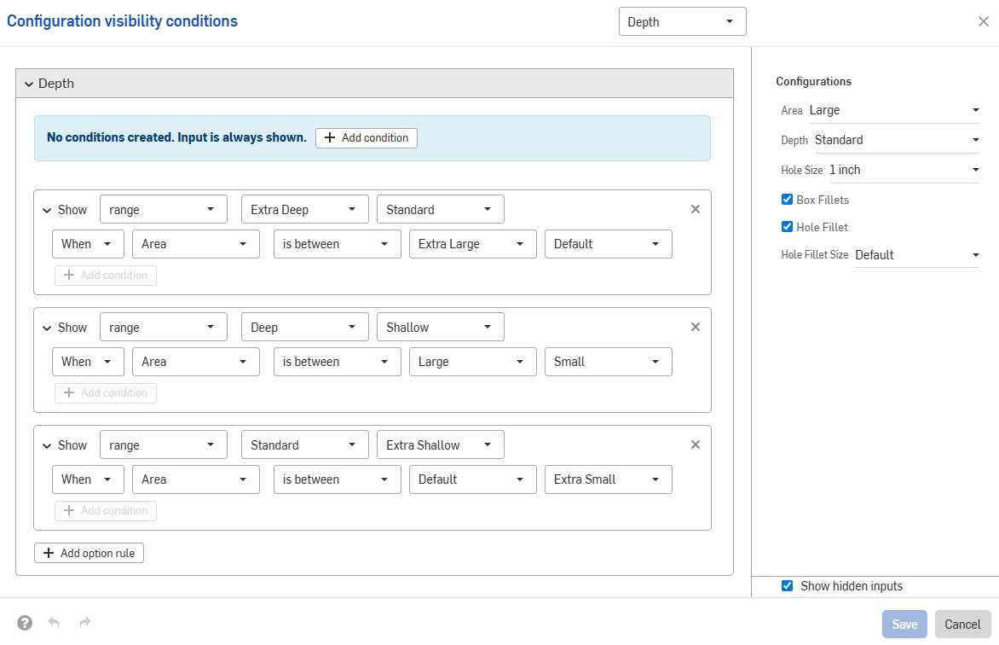The height and width of the screenshot is (645, 999).
Task: Disable Show hidden inputs
Action: pyautogui.click(x=787, y=585)
